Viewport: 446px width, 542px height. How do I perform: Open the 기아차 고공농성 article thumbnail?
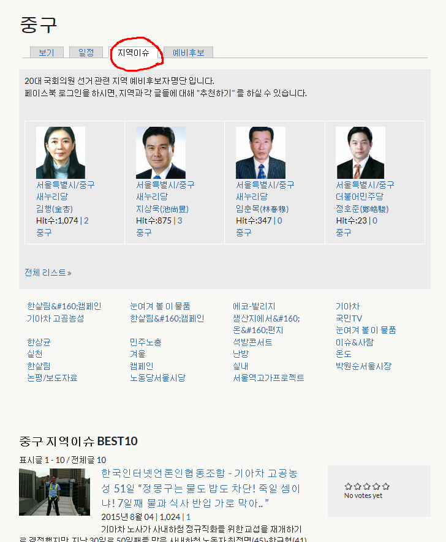pyautogui.click(x=46, y=492)
